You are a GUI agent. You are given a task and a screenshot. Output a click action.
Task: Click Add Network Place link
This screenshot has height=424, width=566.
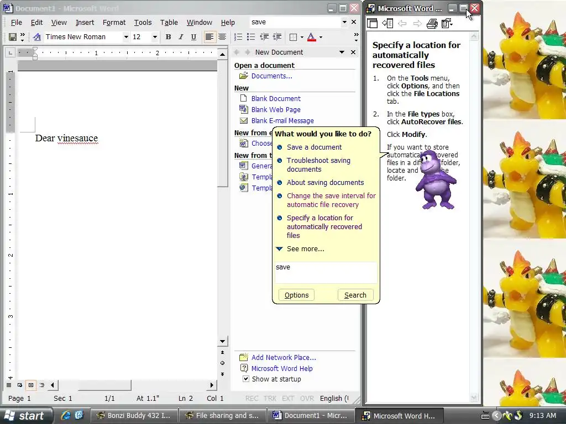284,358
